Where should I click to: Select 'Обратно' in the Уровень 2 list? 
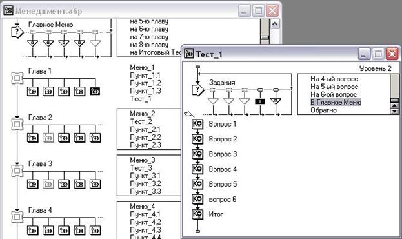click(323, 110)
